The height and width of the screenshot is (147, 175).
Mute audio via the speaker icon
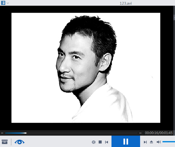coord(159,142)
